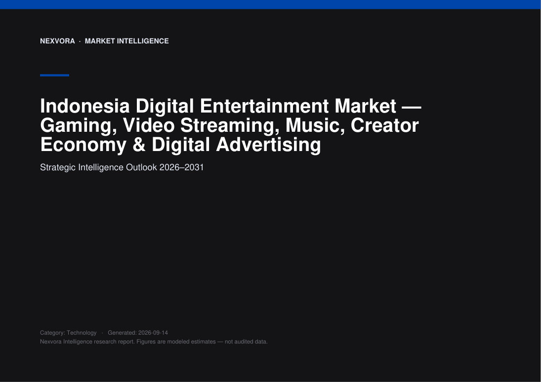541x382 pixels.
Task: Select the MARKET INTELLIGENCE header text
Action: (x=126, y=41)
